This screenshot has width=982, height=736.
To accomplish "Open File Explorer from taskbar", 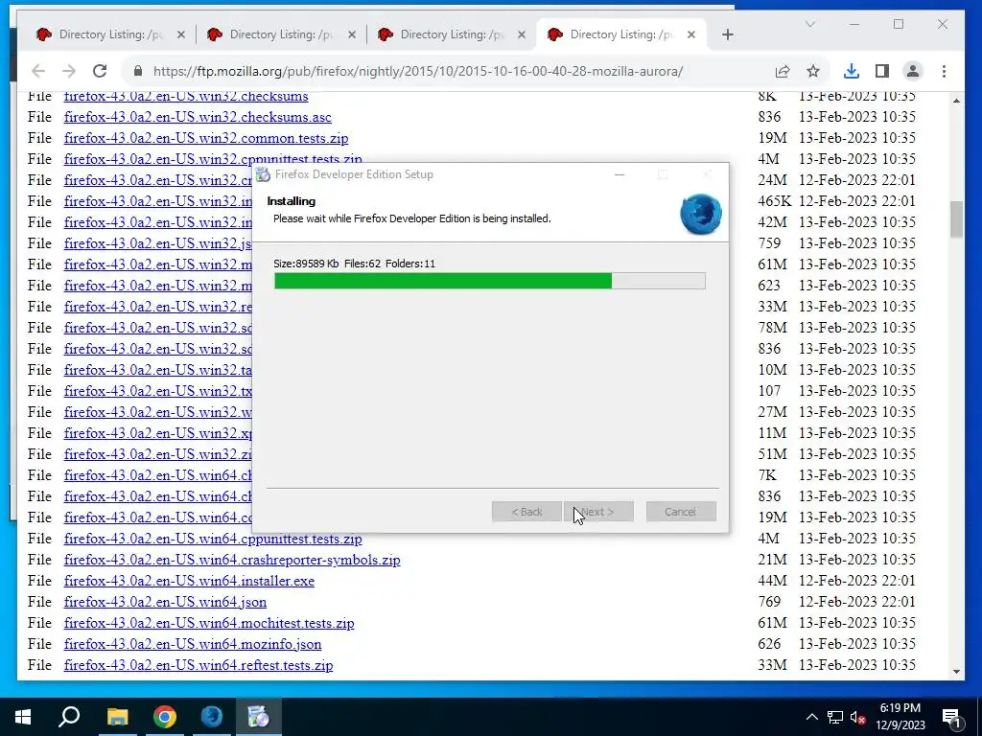I will pos(117,717).
